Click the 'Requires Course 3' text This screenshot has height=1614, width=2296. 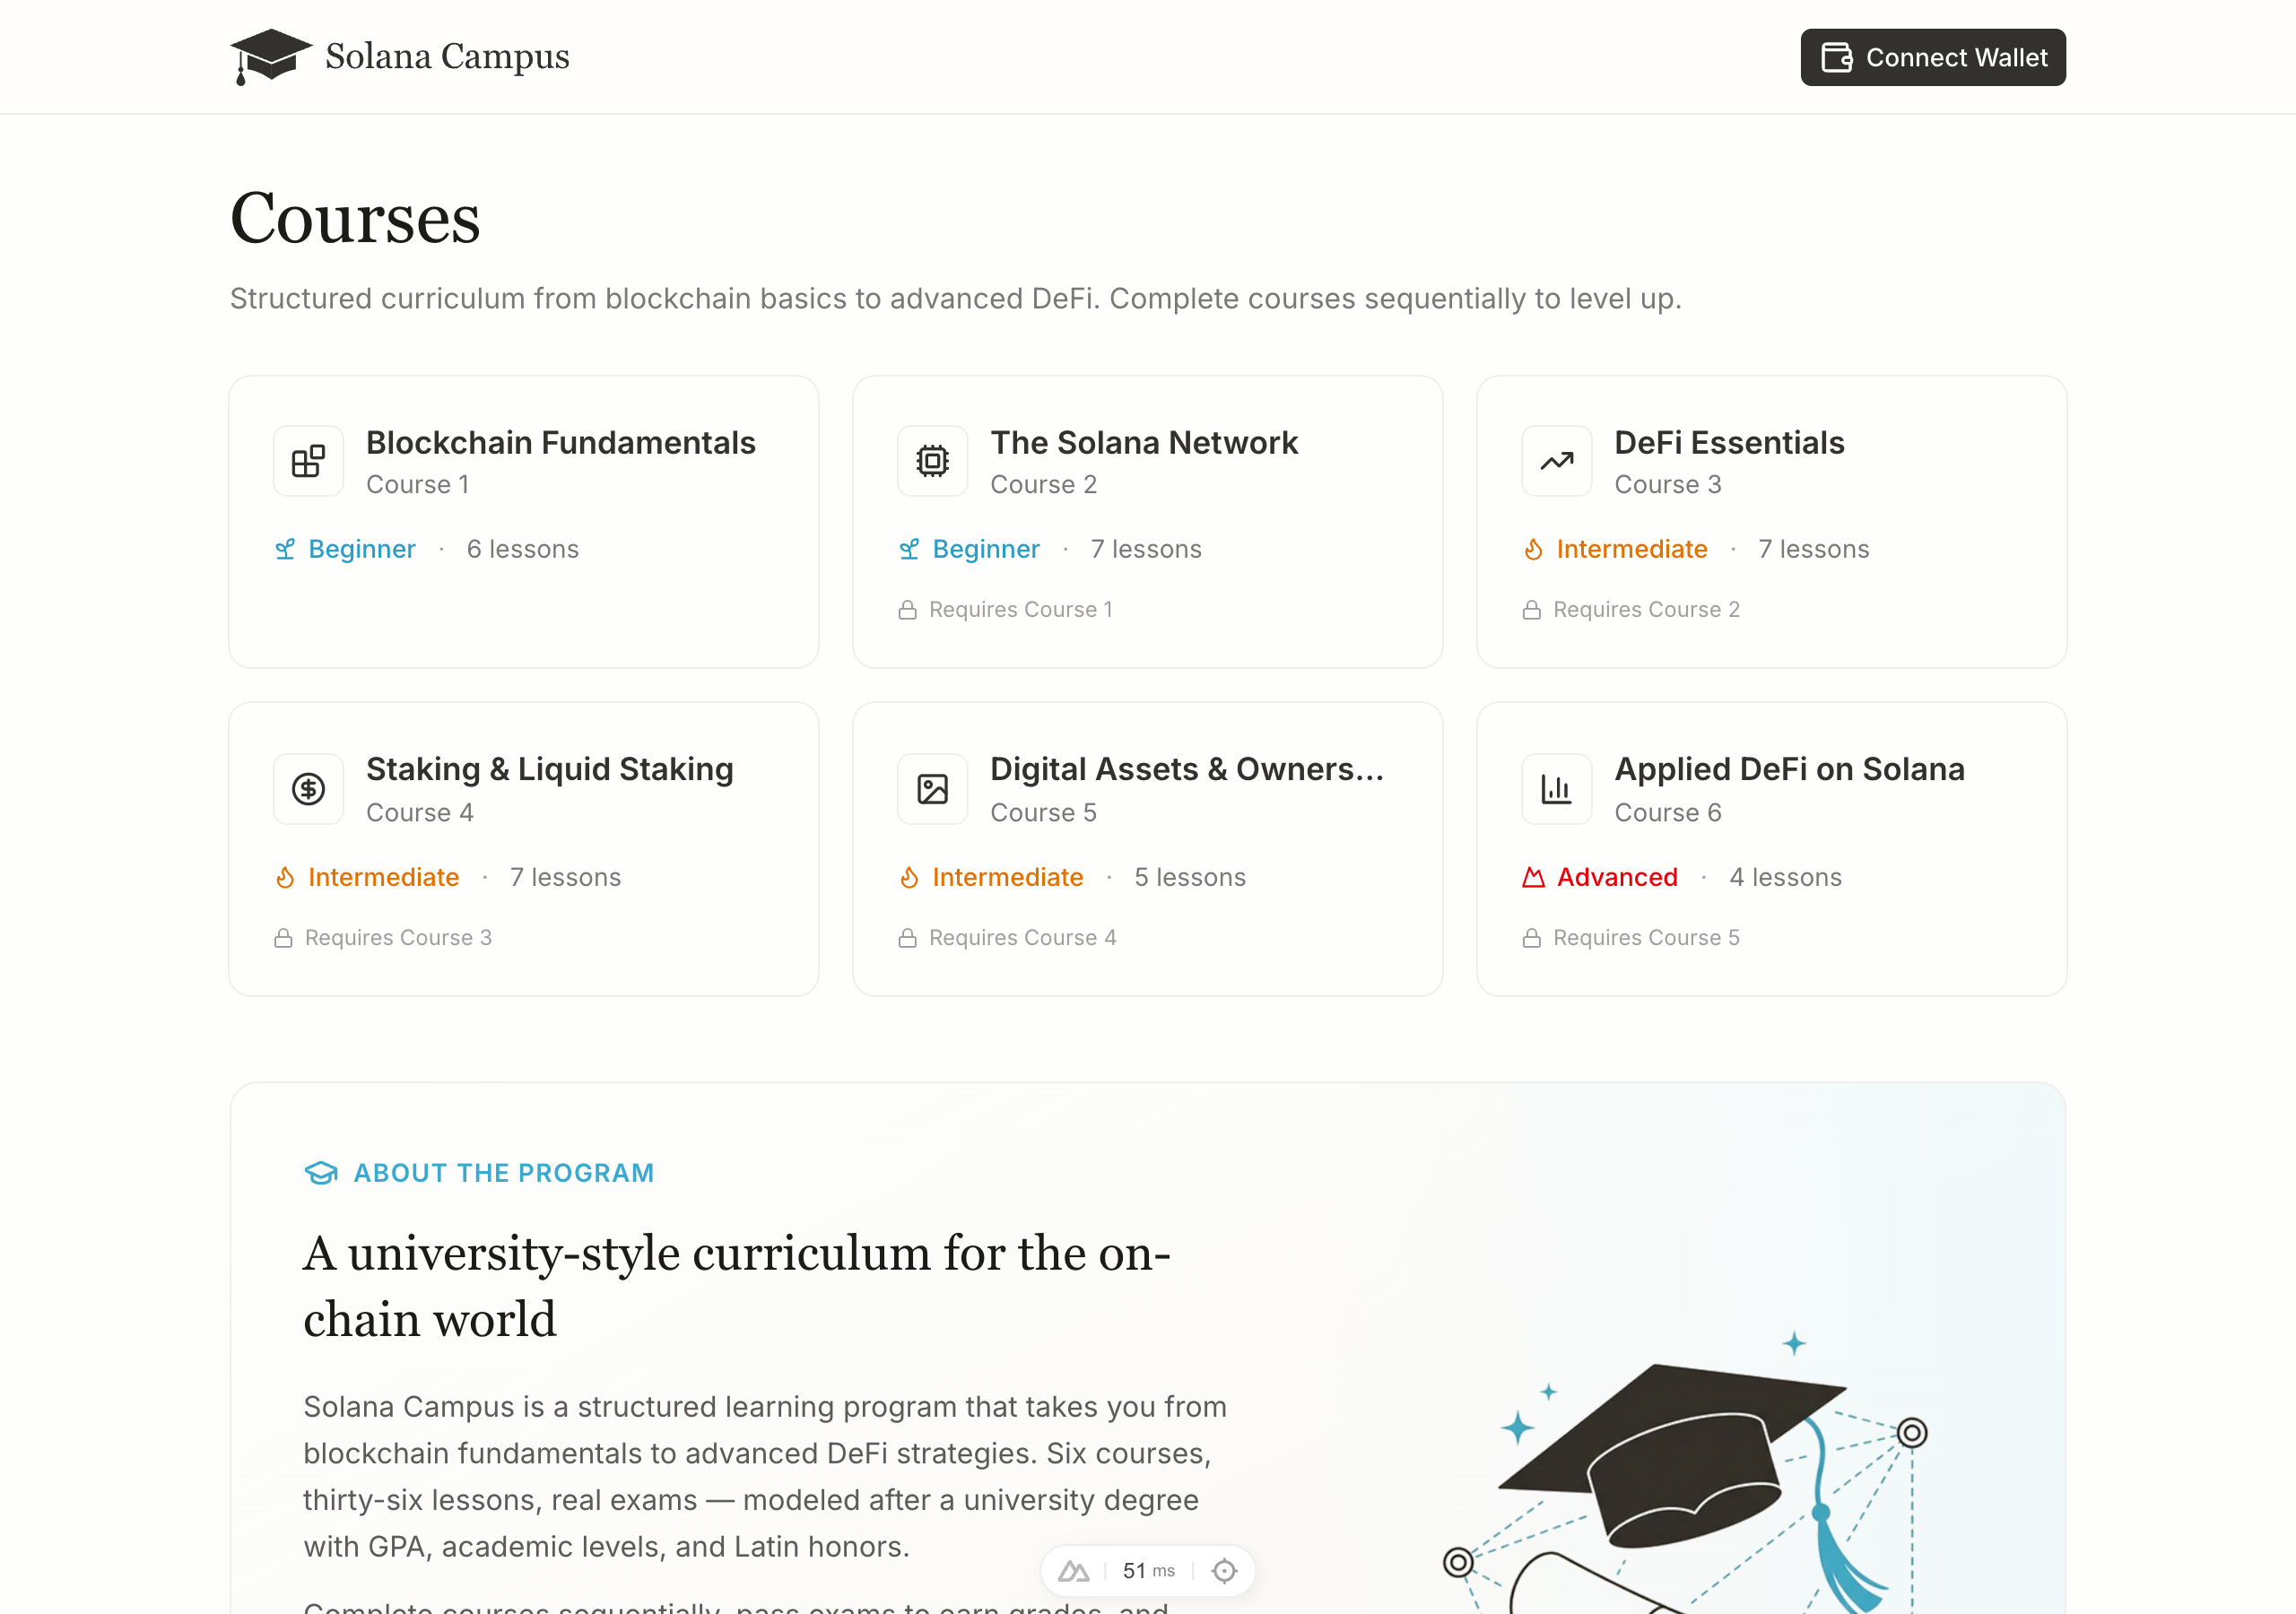[x=398, y=938]
